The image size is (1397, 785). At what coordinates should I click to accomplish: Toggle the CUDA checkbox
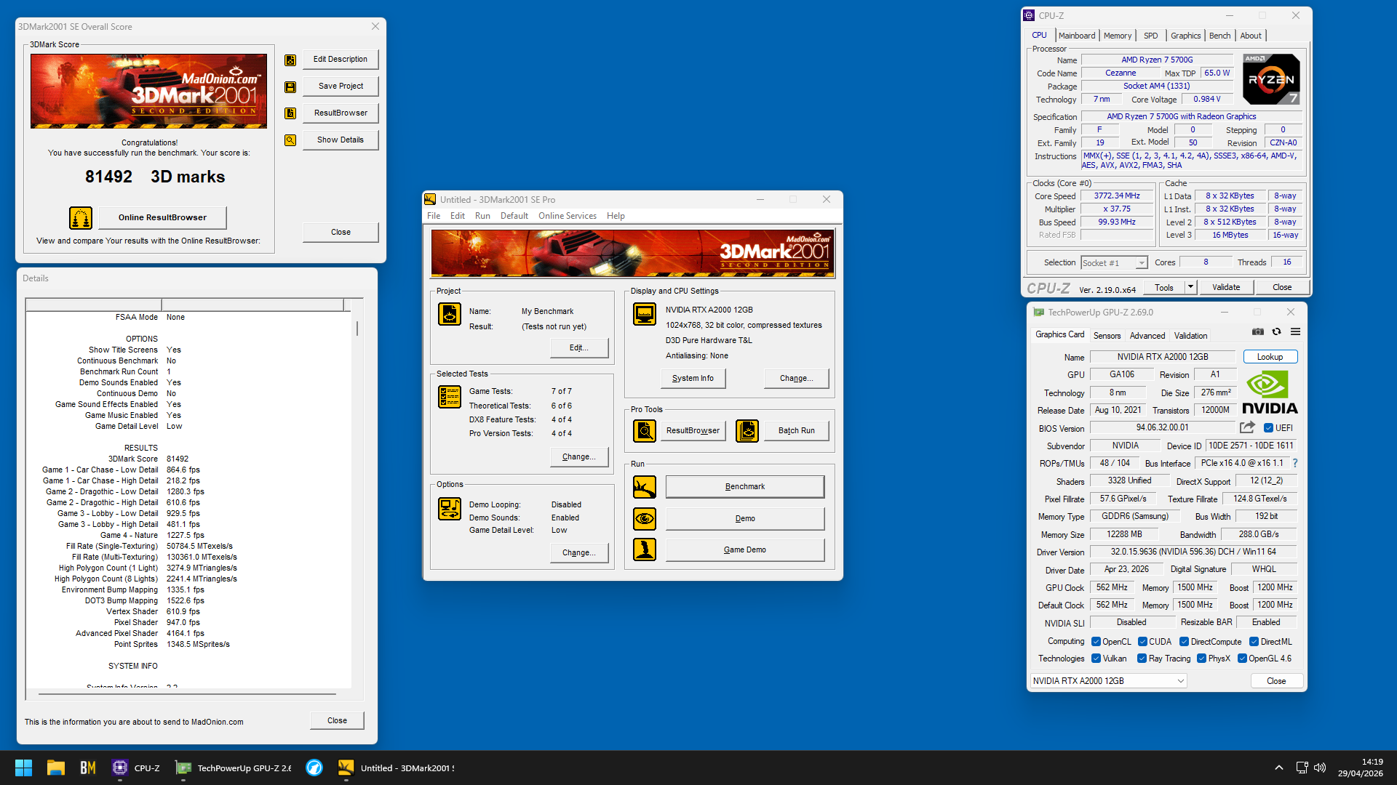click(1142, 642)
